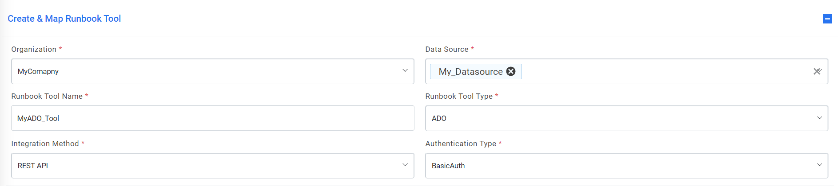Remove the My_Datasource chip
This screenshot has height=186, width=840.
click(x=511, y=71)
